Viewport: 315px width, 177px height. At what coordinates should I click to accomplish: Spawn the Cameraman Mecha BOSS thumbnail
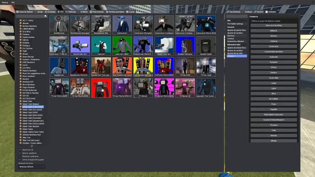tap(206, 25)
